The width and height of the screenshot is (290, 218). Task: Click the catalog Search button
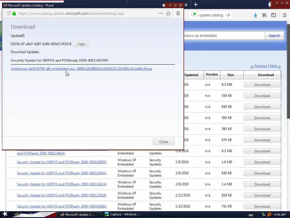tap(274, 35)
